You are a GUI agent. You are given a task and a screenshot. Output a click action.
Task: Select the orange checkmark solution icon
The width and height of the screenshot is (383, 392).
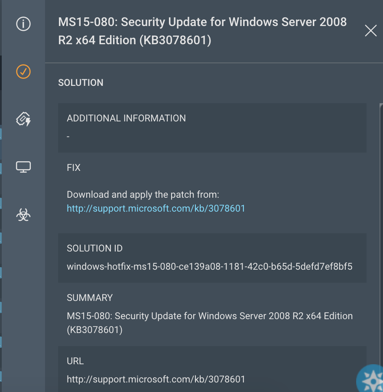click(23, 71)
